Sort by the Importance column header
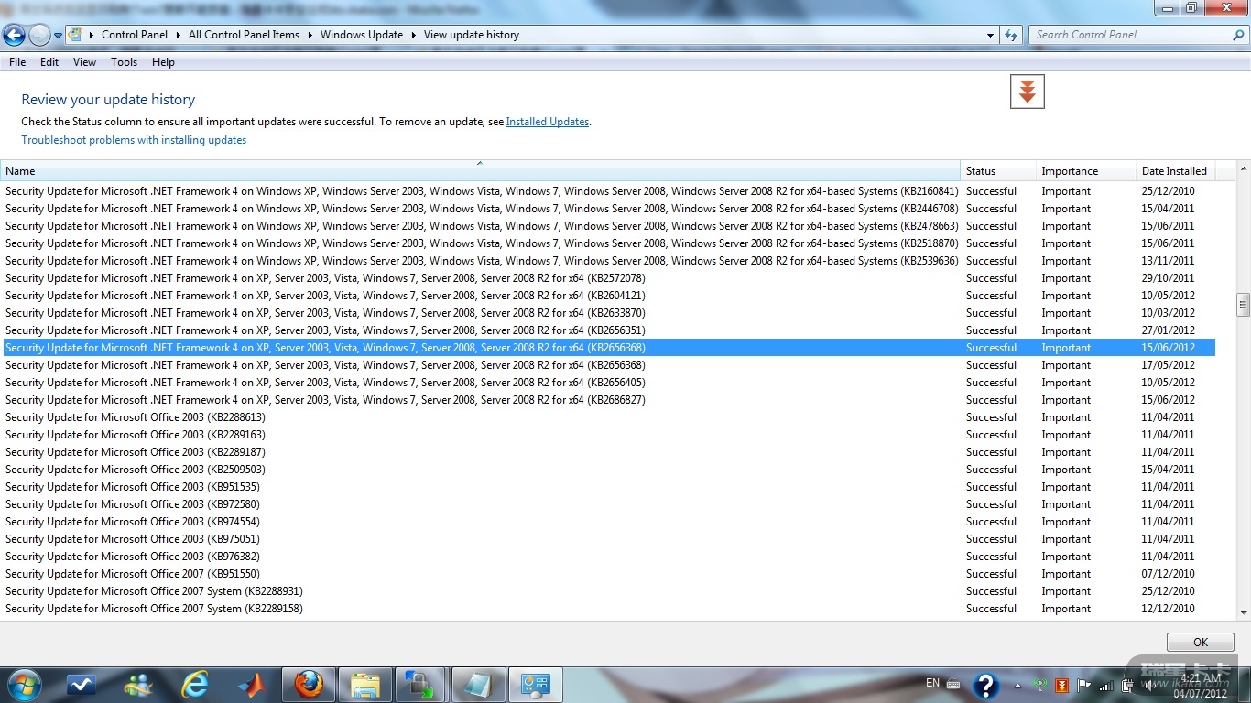 [x=1085, y=171]
